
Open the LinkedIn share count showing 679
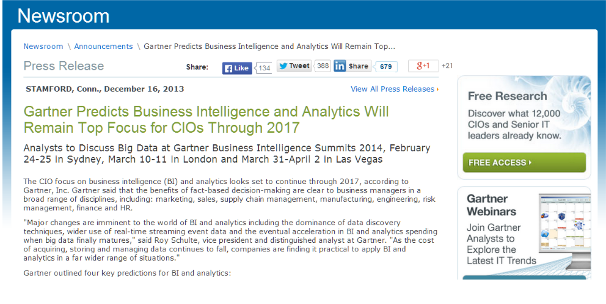(385, 67)
